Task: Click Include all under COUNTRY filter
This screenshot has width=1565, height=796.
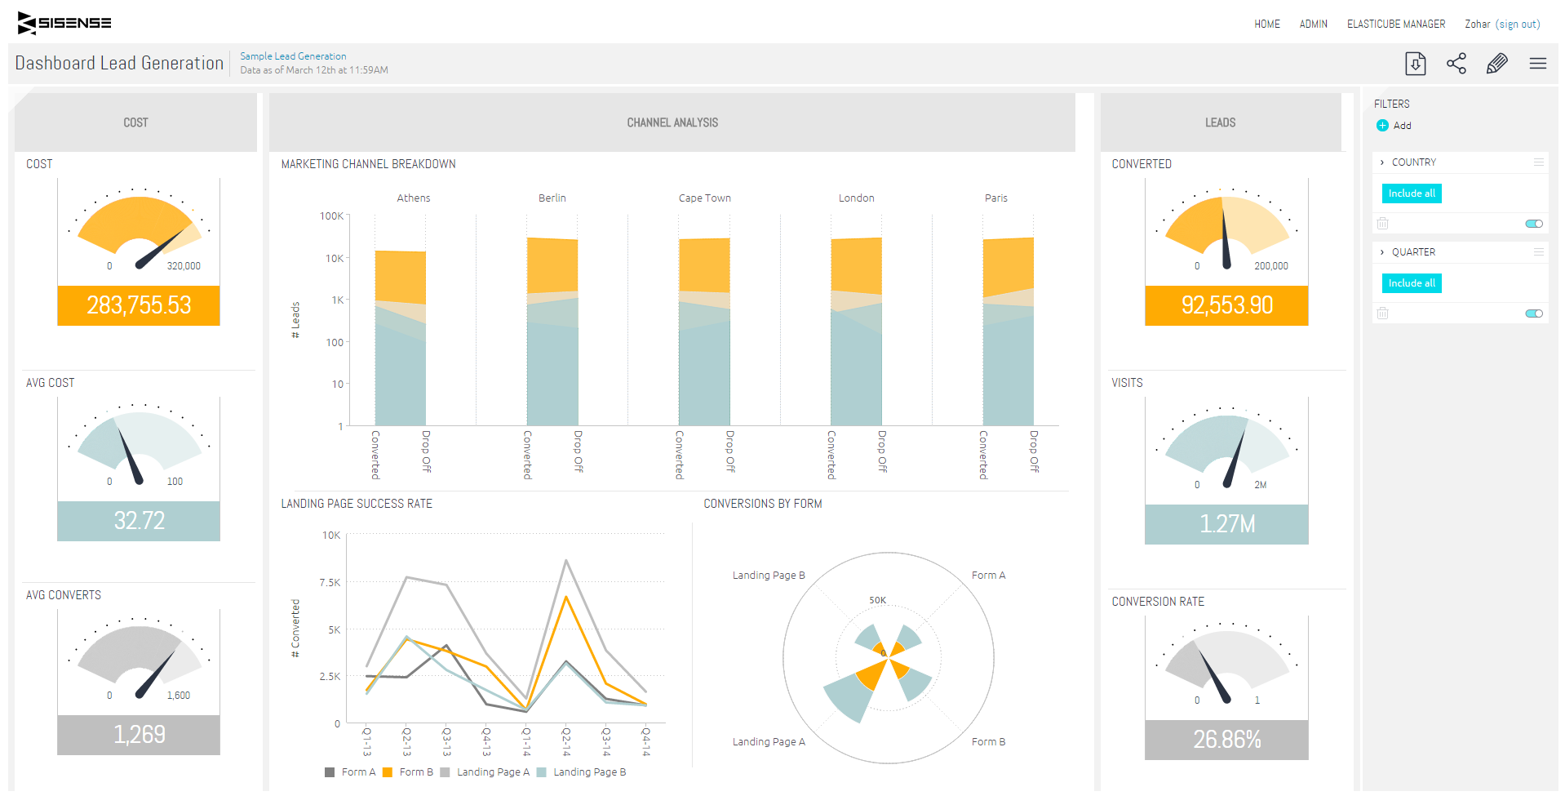Action: pos(1412,193)
